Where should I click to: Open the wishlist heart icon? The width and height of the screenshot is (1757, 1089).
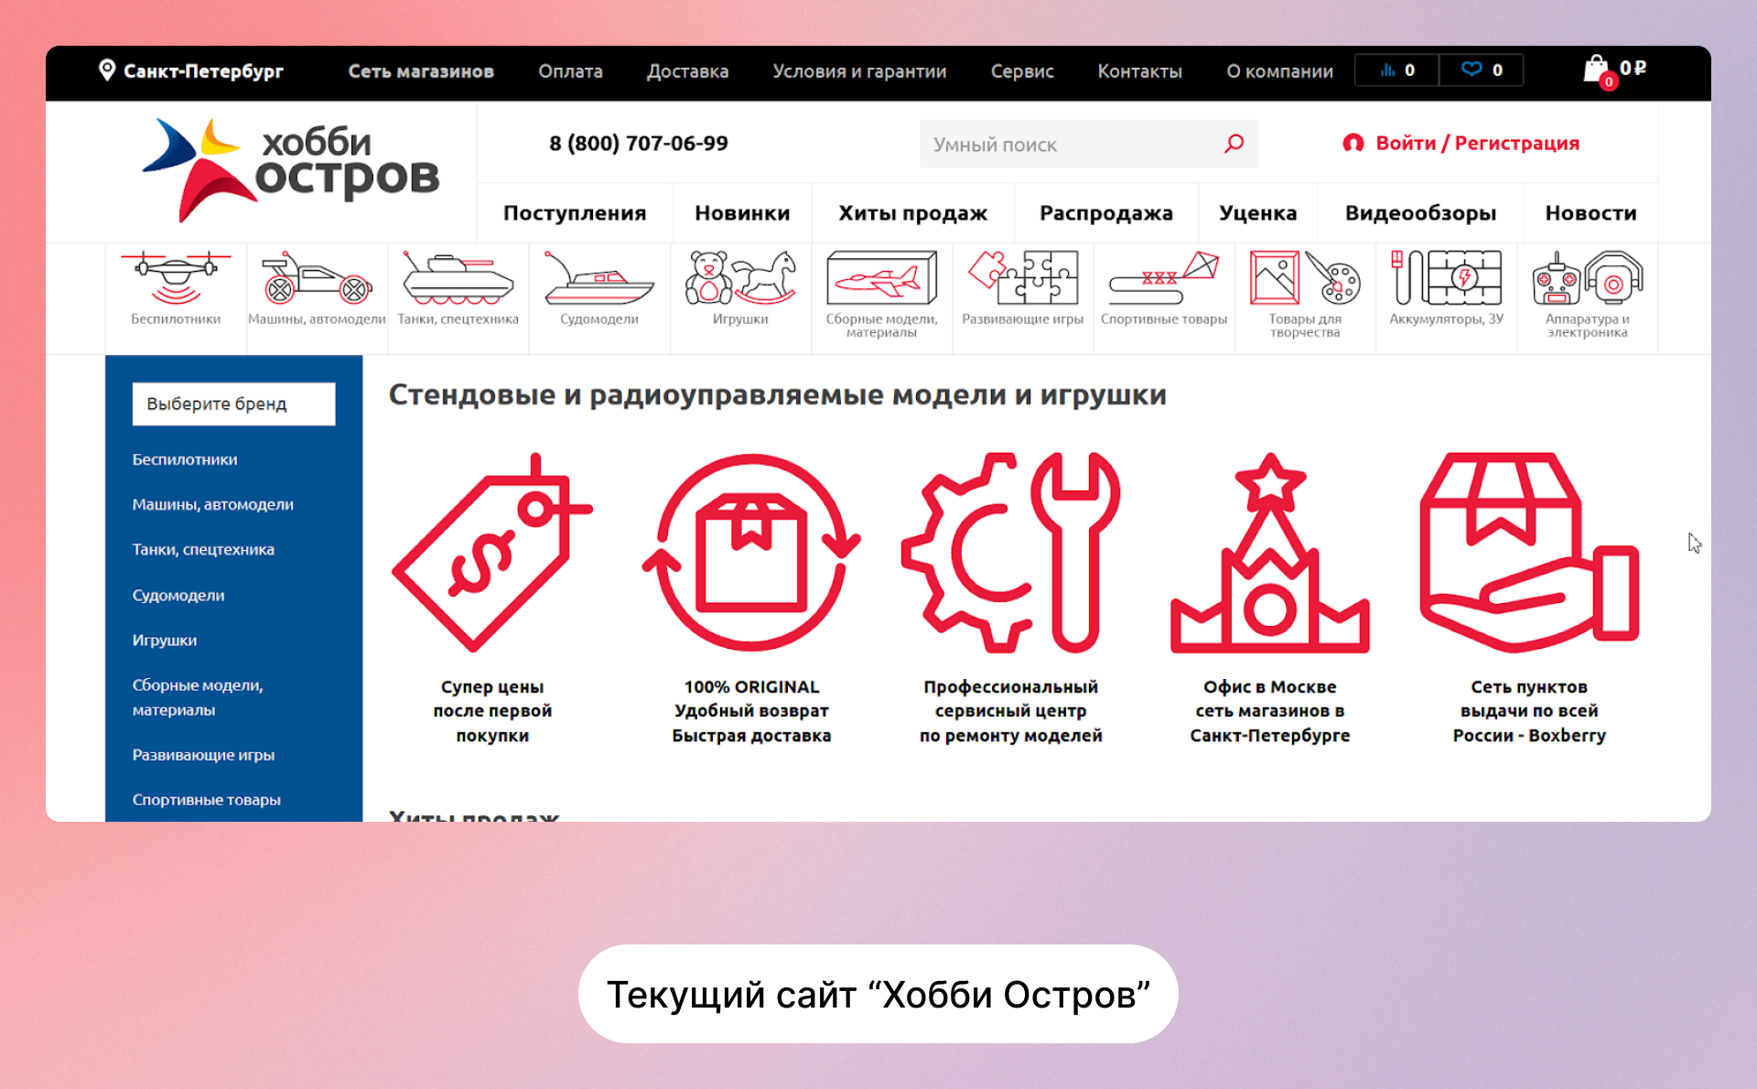(1471, 70)
